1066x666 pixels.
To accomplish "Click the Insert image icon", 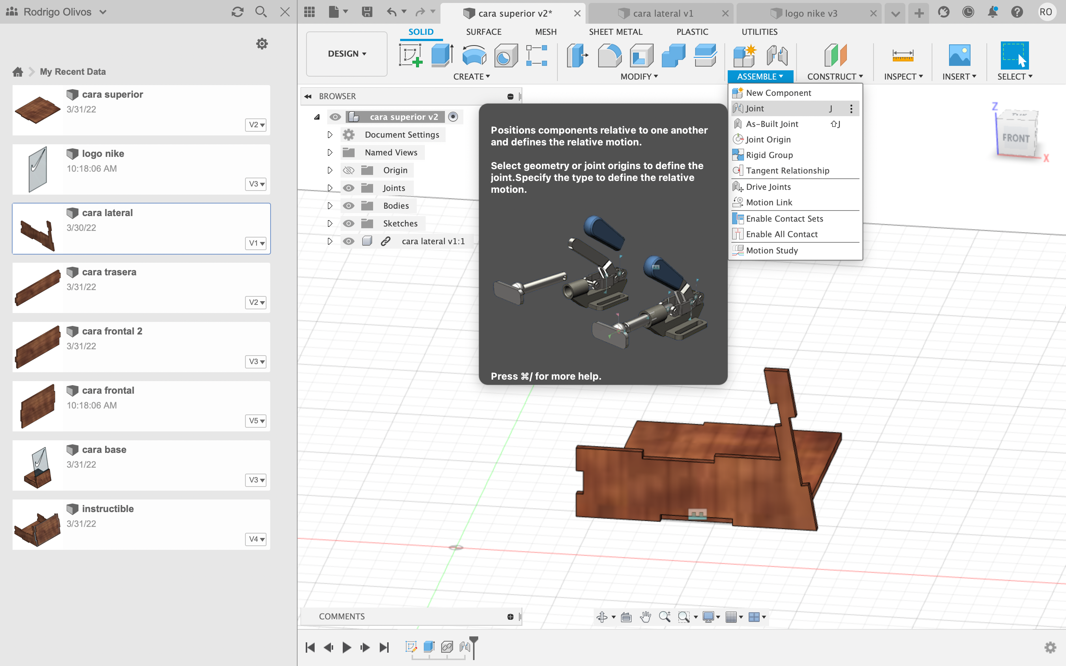I will 959,56.
